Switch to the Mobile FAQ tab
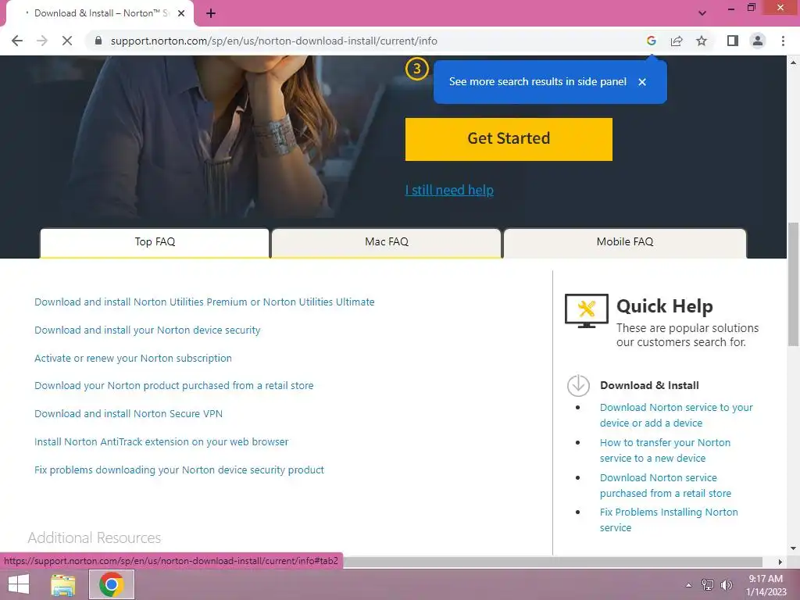Image resolution: width=800 pixels, height=600 pixels. point(624,242)
